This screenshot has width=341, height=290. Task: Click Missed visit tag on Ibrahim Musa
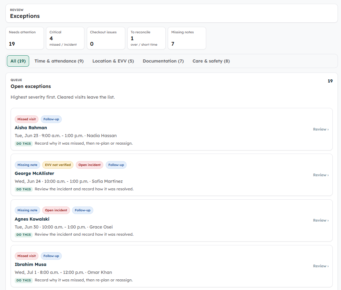[x=26, y=256]
